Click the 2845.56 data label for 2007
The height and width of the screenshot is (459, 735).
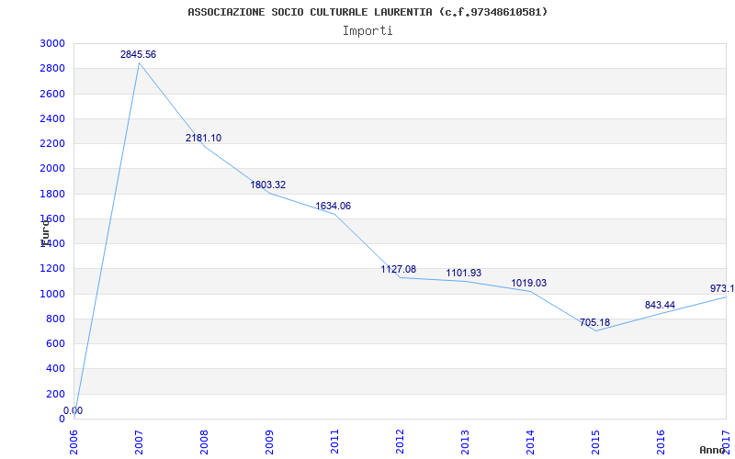pos(139,54)
